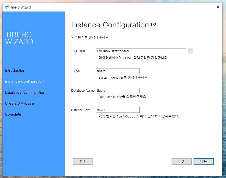Click the 'System identifier를 설정해주세요.' hint text
This screenshot has height=178, width=226.
tap(123, 77)
